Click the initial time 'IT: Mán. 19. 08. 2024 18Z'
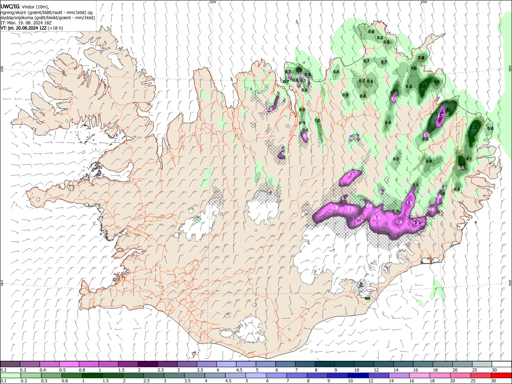The width and height of the screenshot is (512, 384). 26,23
